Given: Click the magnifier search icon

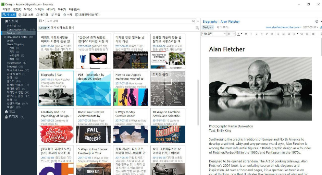Looking at the screenshot, I should [x=194, y=21].
